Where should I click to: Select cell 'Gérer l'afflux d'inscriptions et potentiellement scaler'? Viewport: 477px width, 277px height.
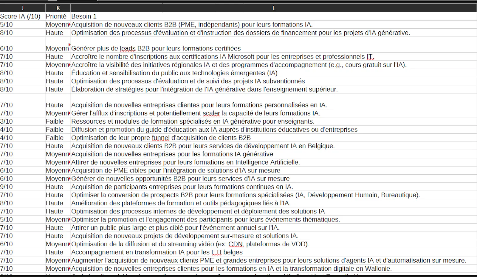(274, 113)
